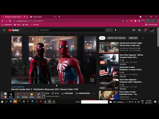Click the browser address bar URL
159x119 pixels.
pos(30,21)
